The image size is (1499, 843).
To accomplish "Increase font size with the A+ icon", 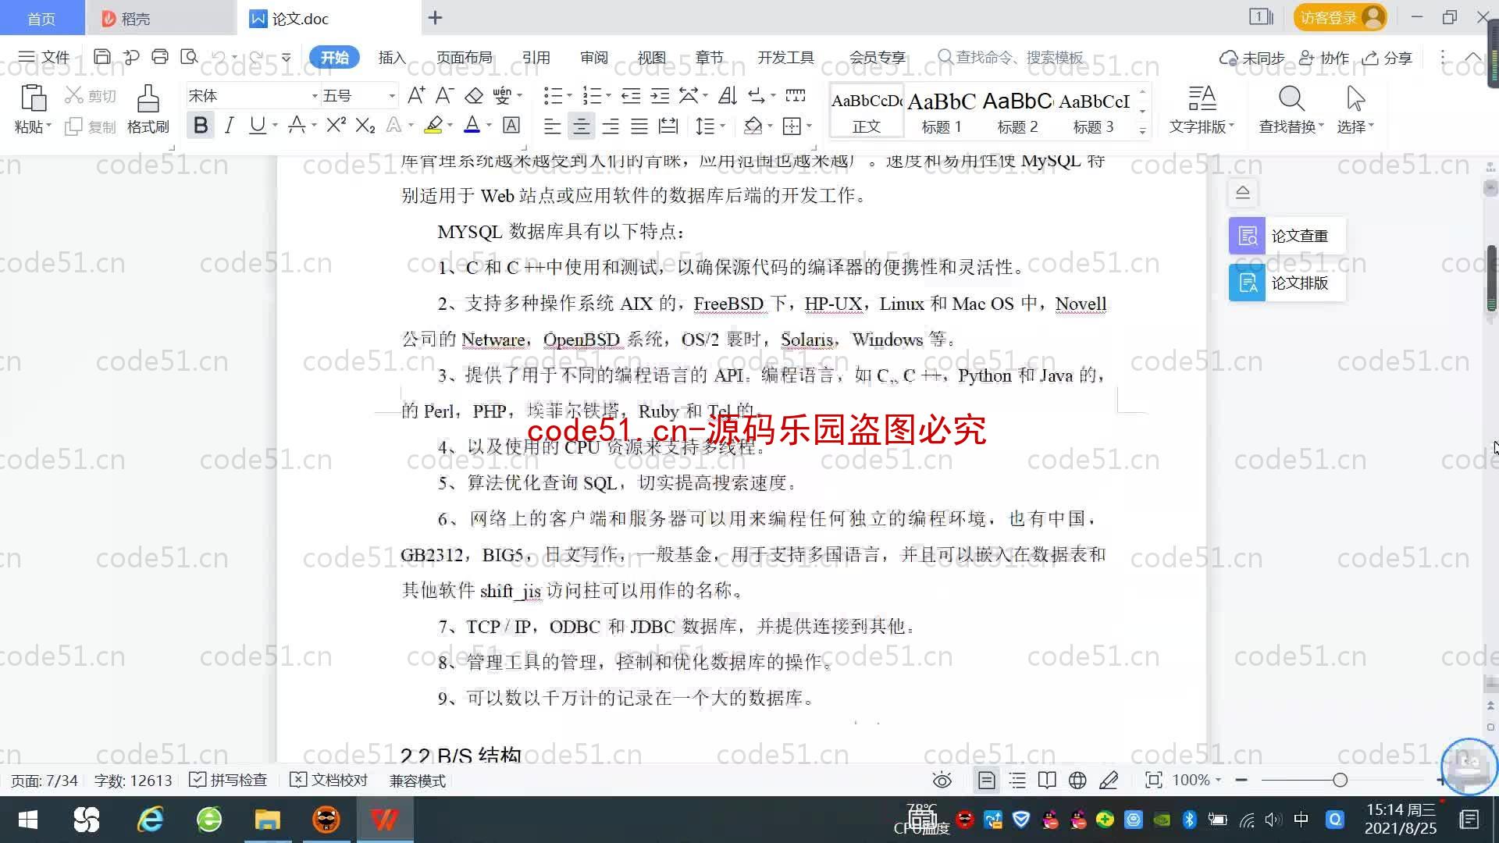I will pyautogui.click(x=416, y=95).
